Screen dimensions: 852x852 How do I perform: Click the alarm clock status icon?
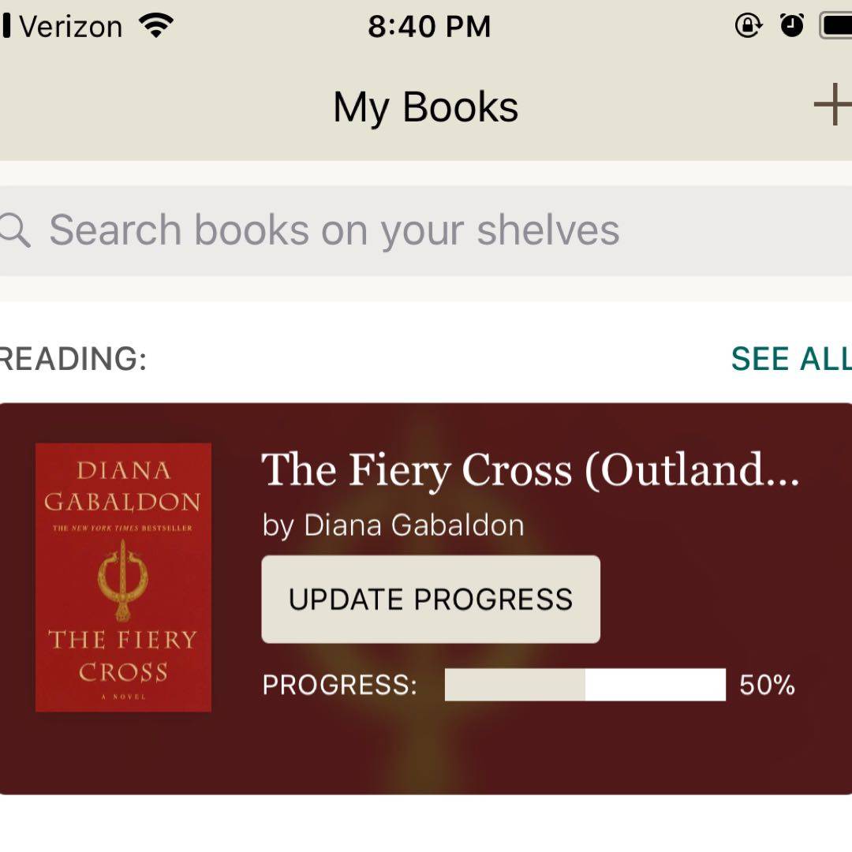click(x=792, y=26)
